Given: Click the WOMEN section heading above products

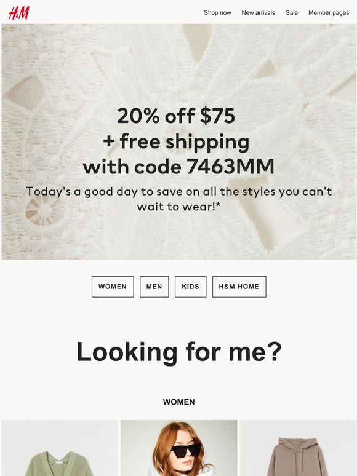Looking at the screenshot, I should [x=179, y=402].
